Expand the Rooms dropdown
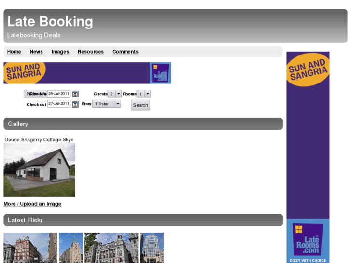The height and width of the screenshot is (263, 351). click(x=143, y=94)
